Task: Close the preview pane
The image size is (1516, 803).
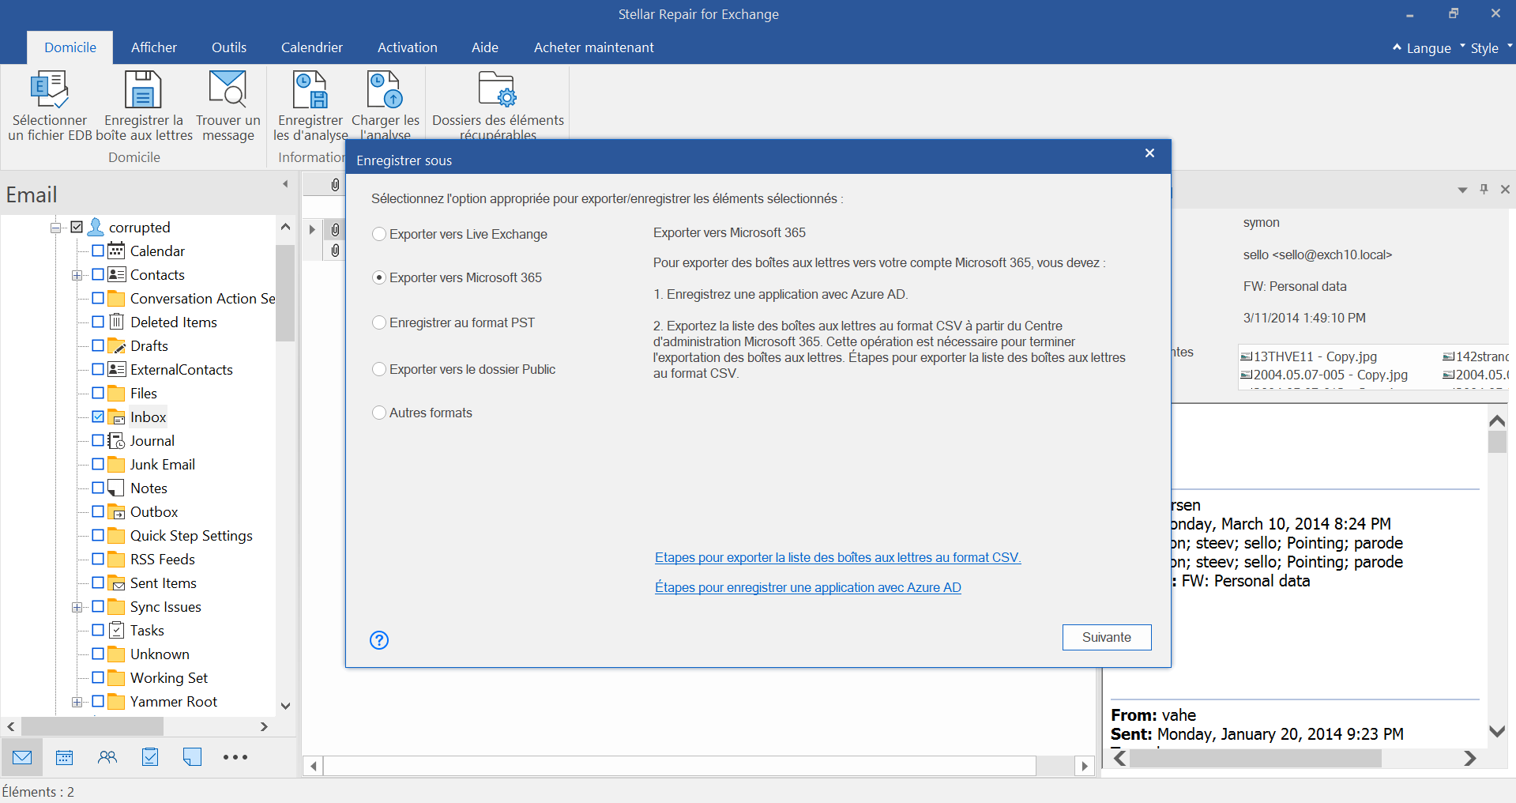Action: coord(1505,190)
